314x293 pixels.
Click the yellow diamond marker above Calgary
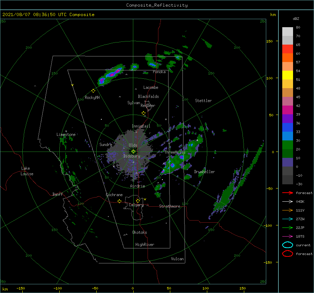point(138,201)
